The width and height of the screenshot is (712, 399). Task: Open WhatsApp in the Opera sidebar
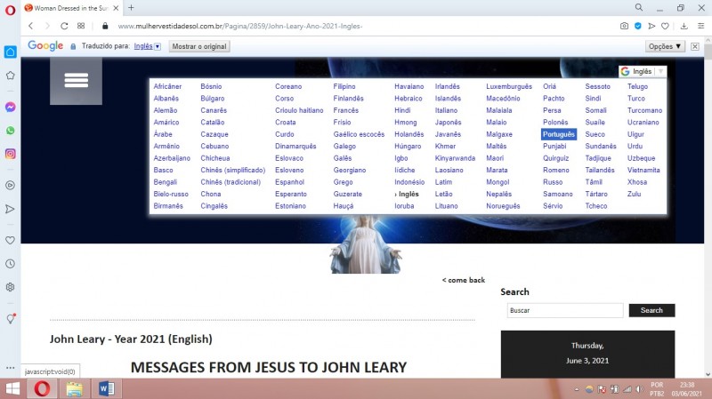(x=11, y=130)
